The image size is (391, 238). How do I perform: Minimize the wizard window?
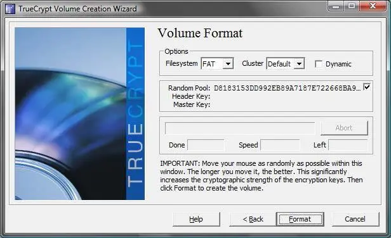click(x=336, y=6)
